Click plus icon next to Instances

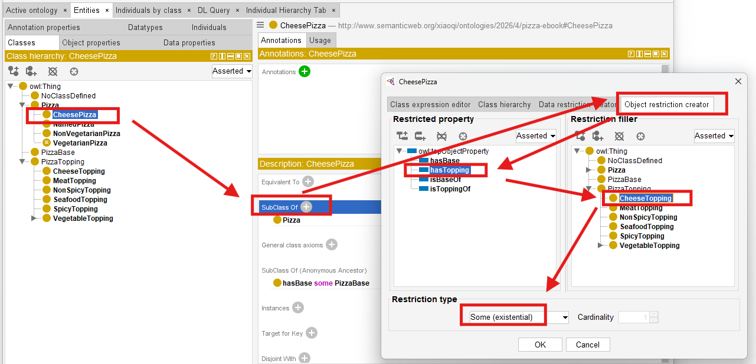[x=298, y=307]
